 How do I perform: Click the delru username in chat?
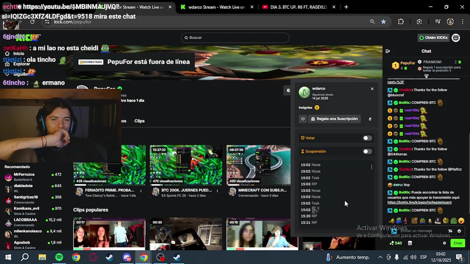coord(398,185)
